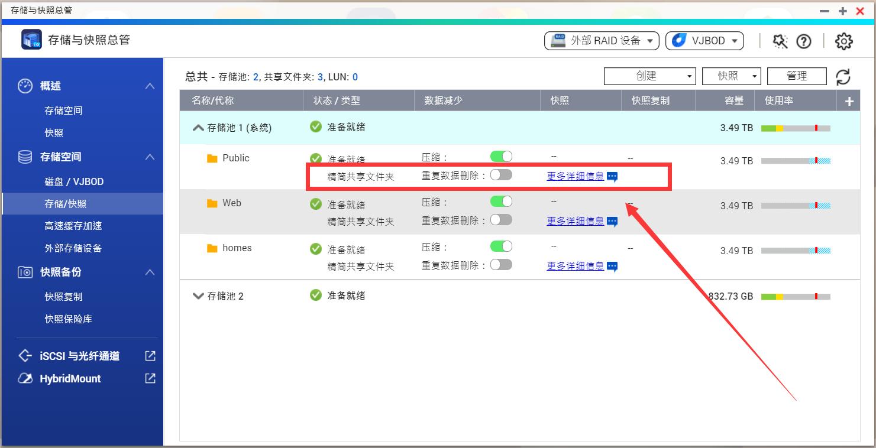Click the background tasks icon near help
Viewport: 876px width, 448px height.
point(780,41)
